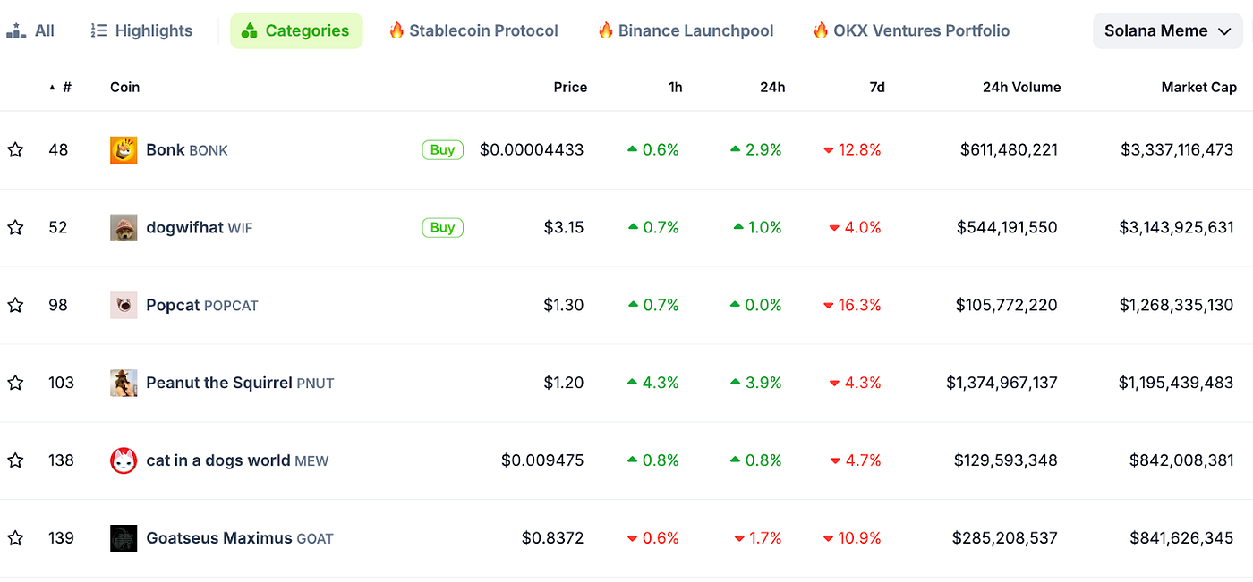Sort the table by Market Cap
1253x582 pixels.
pyautogui.click(x=1198, y=87)
